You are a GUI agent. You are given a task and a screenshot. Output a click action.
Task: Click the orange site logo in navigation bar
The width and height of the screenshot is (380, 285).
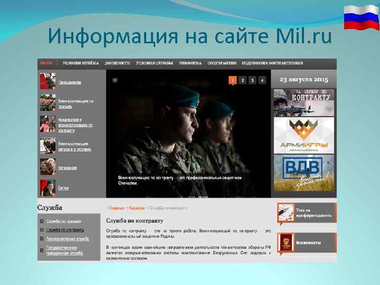coord(46,63)
